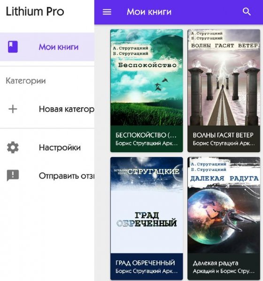
Task: Open the Беспокойство book cover
Action: [147, 77]
